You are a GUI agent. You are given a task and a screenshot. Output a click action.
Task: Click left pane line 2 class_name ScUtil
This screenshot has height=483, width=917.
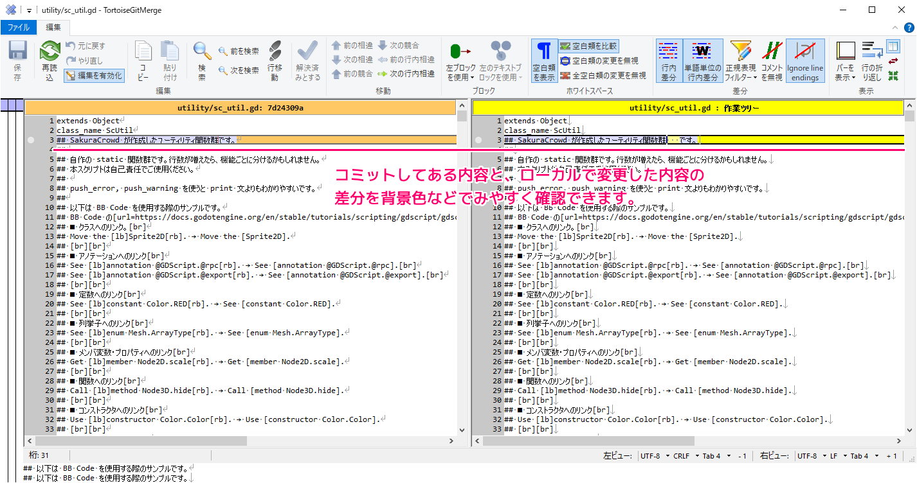pyautogui.click(x=95, y=130)
